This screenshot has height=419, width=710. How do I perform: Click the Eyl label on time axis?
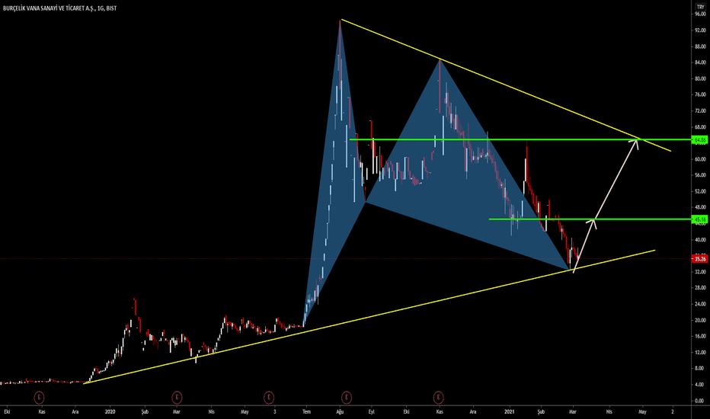[371, 411]
